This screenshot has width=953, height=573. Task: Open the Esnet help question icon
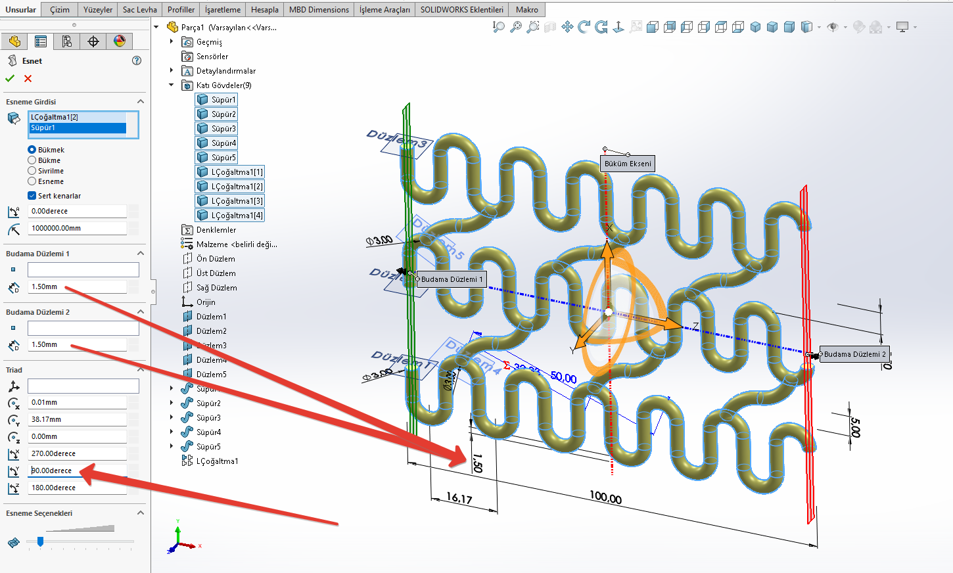coord(137,60)
